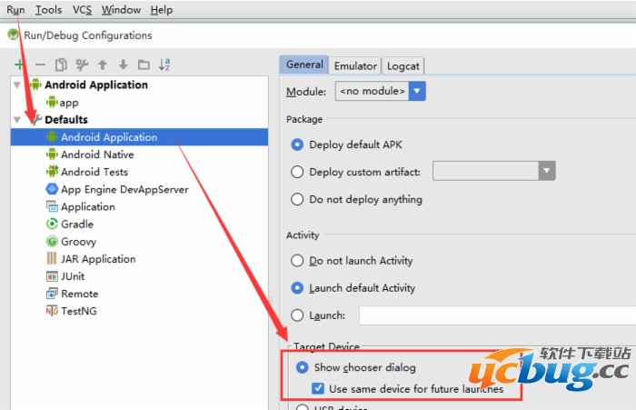
Task: Click the Launch activity text field
Action: [x=497, y=315]
